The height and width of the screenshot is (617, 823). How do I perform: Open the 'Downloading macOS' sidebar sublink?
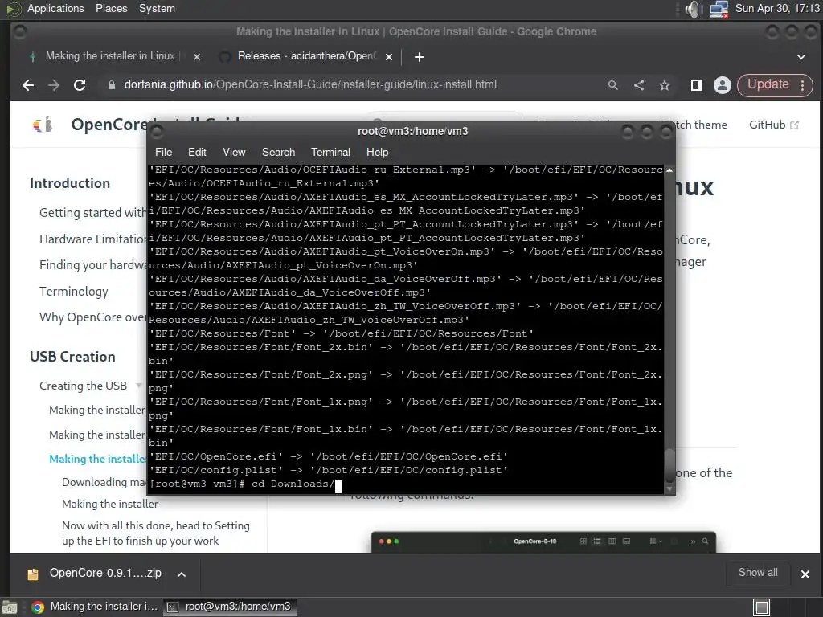tap(104, 482)
